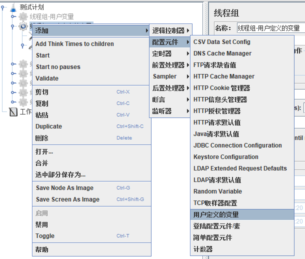Open the Sampler submenu
The image size is (305, 259).
pos(170,76)
